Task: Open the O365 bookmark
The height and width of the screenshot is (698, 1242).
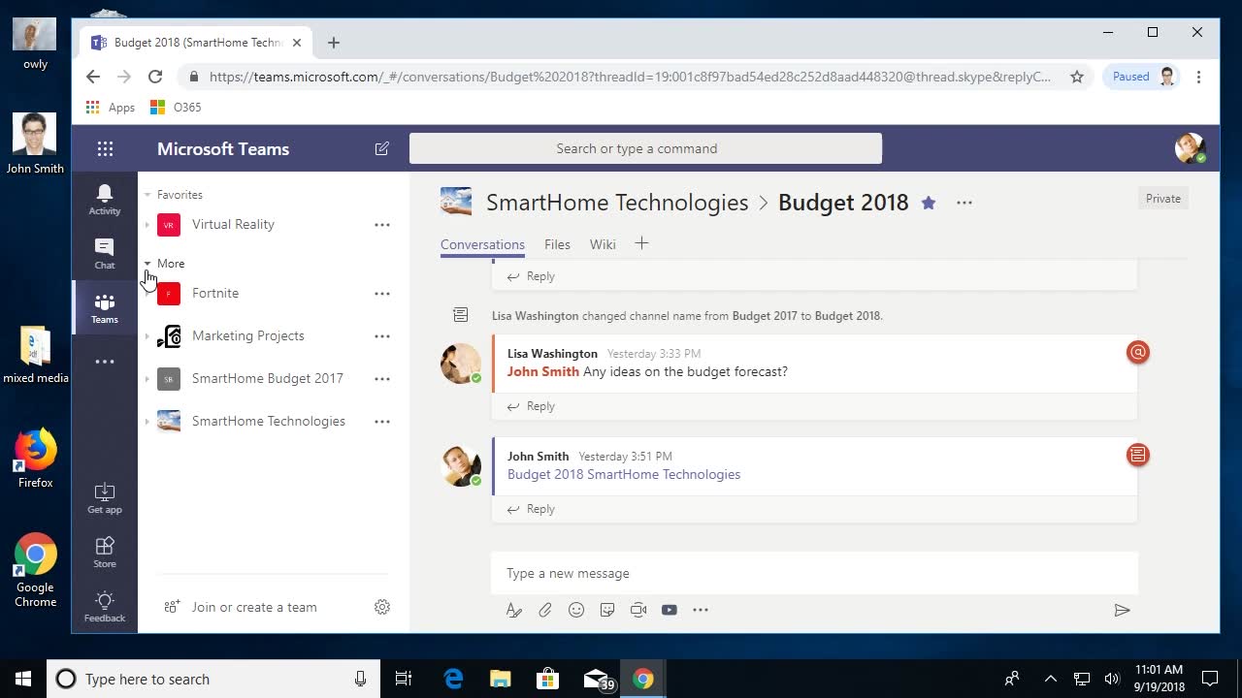Action: (176, 107)
